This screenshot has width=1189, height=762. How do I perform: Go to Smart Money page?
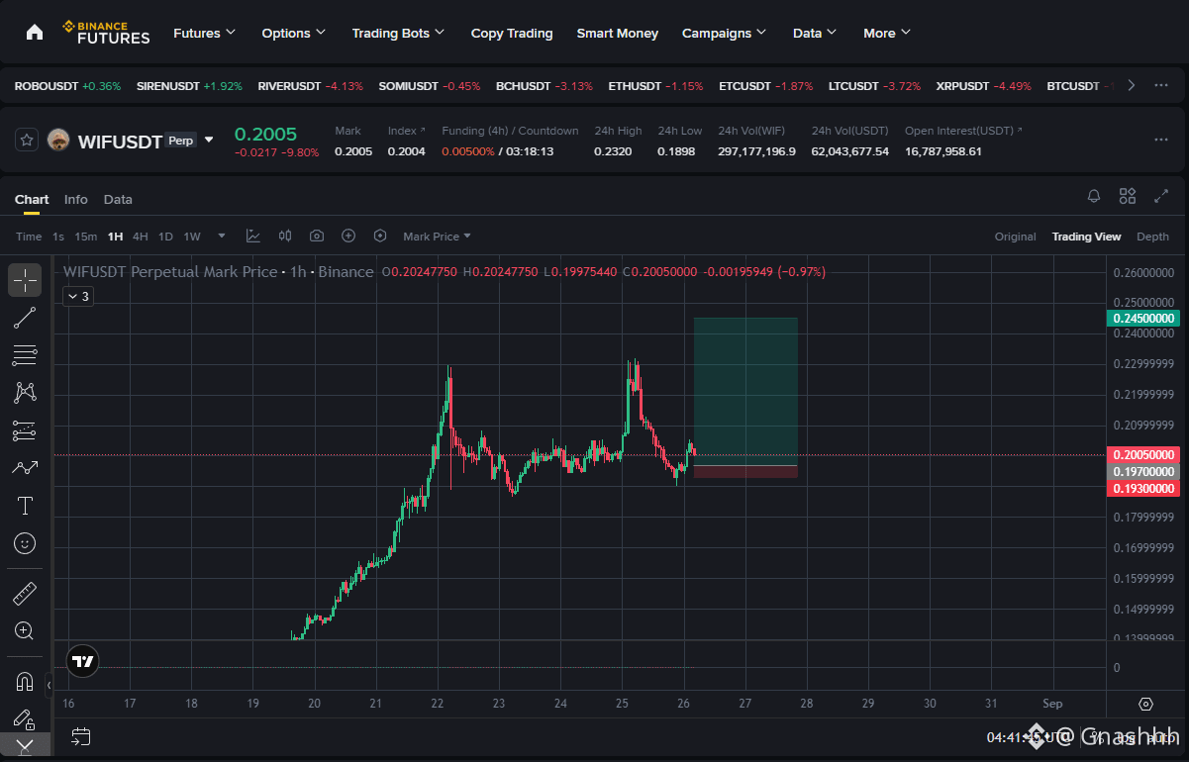(618, 33)
